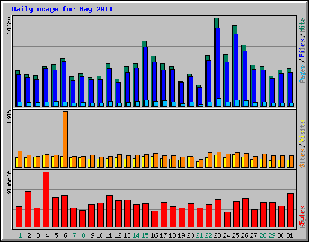Click the tall orange sites bar for day 6
This screenshot has width=309, height=242.
click(x=65, y=139)
